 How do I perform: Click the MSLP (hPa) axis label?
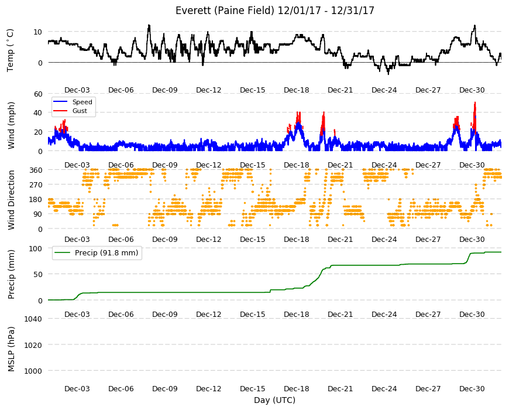[x=11, y=348]
